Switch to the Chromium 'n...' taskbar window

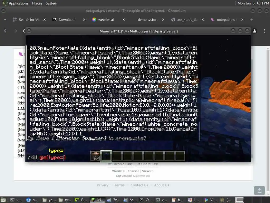tap(32, 200)
